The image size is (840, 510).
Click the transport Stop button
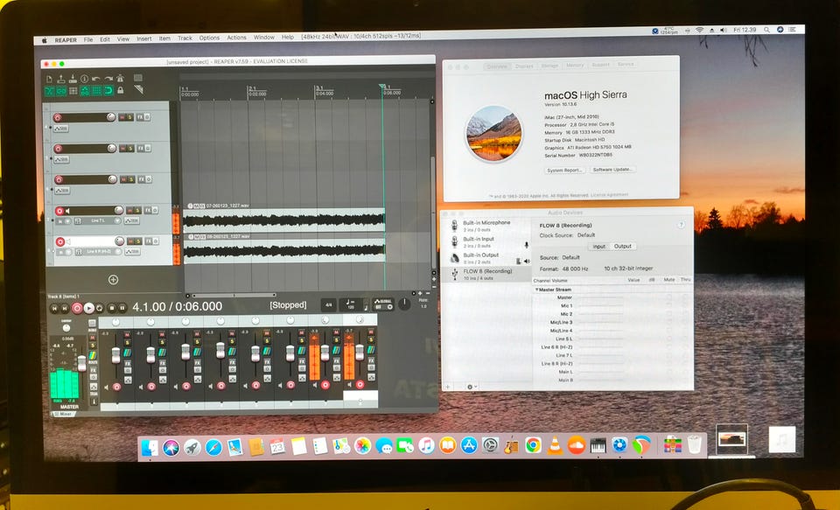[x=111, y=308]
